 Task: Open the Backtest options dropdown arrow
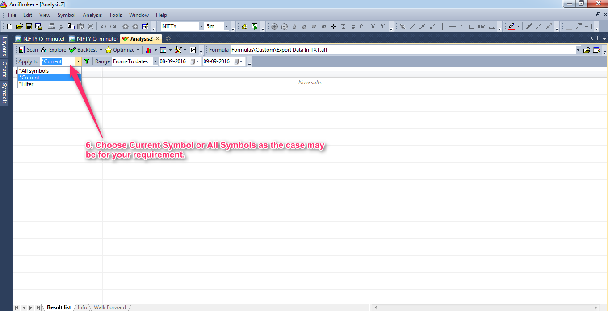(101, 50)
